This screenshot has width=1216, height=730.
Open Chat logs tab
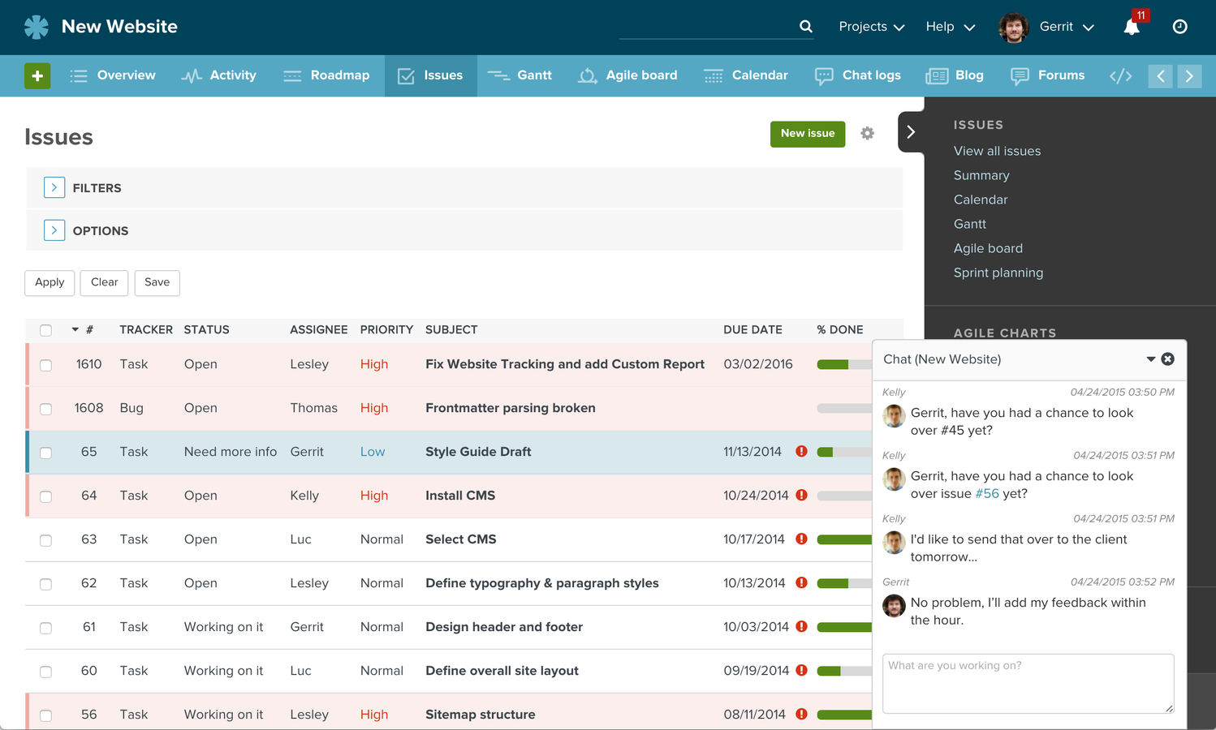coord(858,75)
